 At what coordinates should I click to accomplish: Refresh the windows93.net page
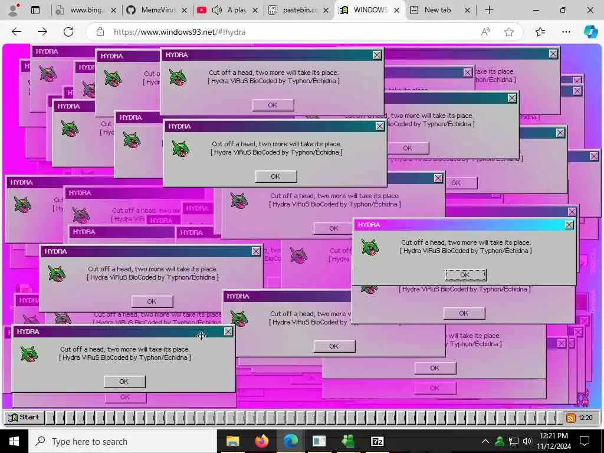[68, 32]
